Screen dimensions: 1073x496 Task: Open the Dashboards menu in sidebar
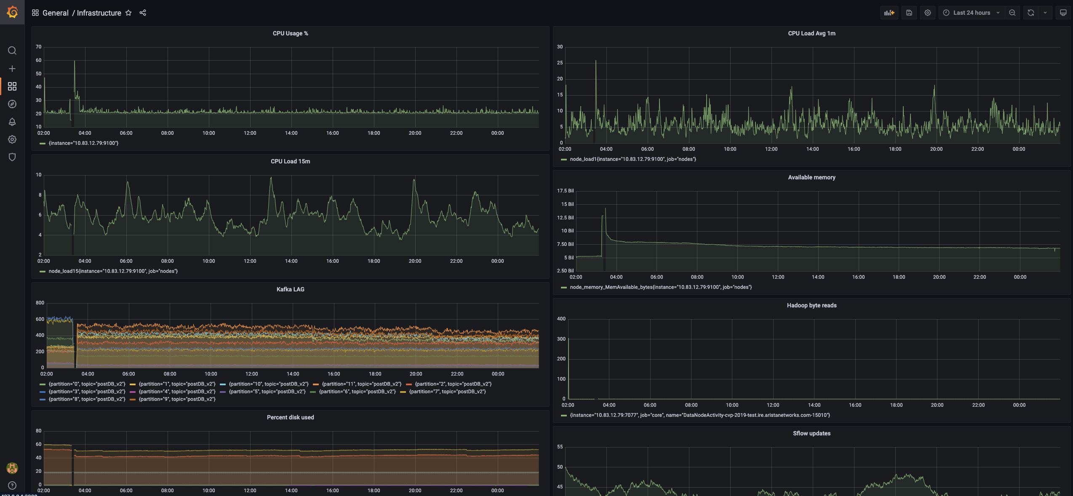click(12, 86)
